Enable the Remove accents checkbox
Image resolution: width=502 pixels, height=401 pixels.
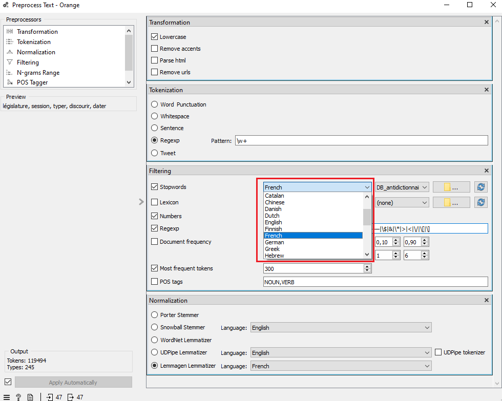point(155,49)
